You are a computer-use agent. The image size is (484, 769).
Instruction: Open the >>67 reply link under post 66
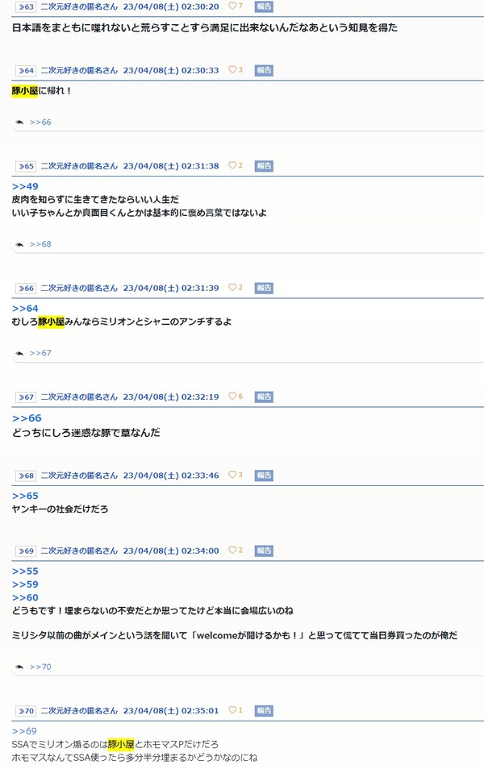point(40,353)
